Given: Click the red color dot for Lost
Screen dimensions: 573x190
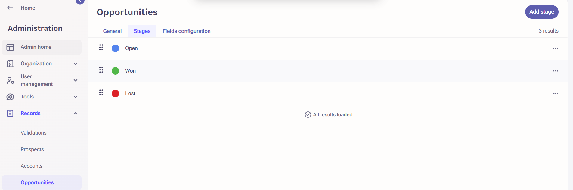Looking at the screenshot, I should coord(115,93).
